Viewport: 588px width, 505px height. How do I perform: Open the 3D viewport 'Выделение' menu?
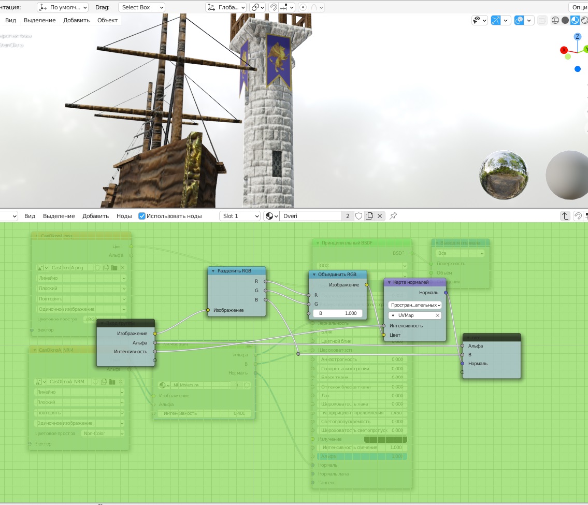point(40,20)
